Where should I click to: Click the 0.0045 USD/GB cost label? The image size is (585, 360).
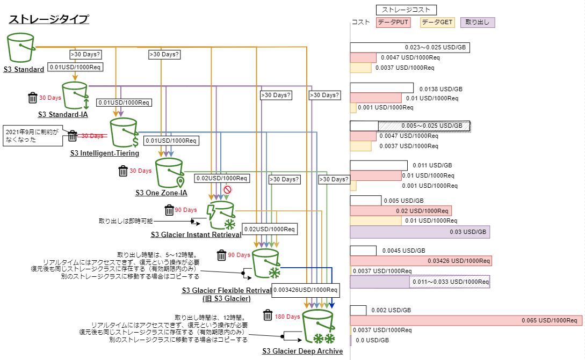coord(403,251)
